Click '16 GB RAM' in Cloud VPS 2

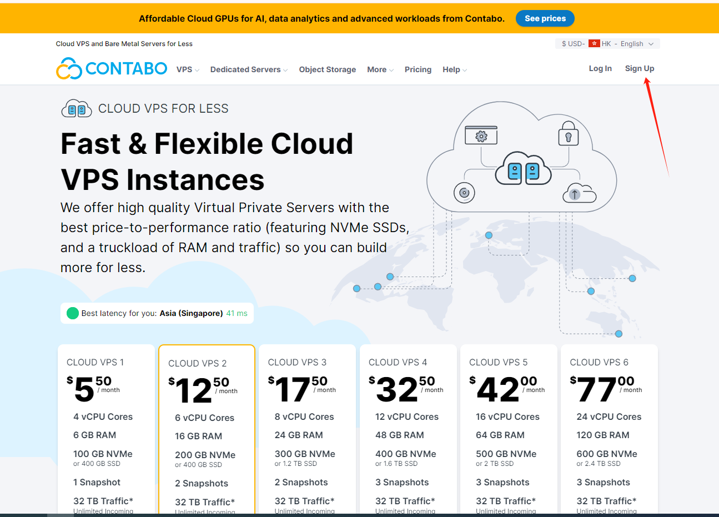(x=199, y=436)
